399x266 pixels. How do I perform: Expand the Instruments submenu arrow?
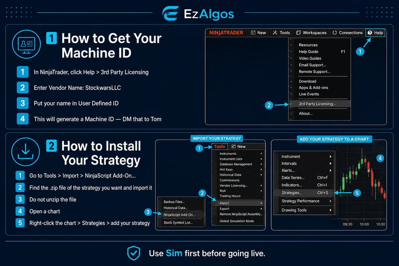[x=261, y=154]
